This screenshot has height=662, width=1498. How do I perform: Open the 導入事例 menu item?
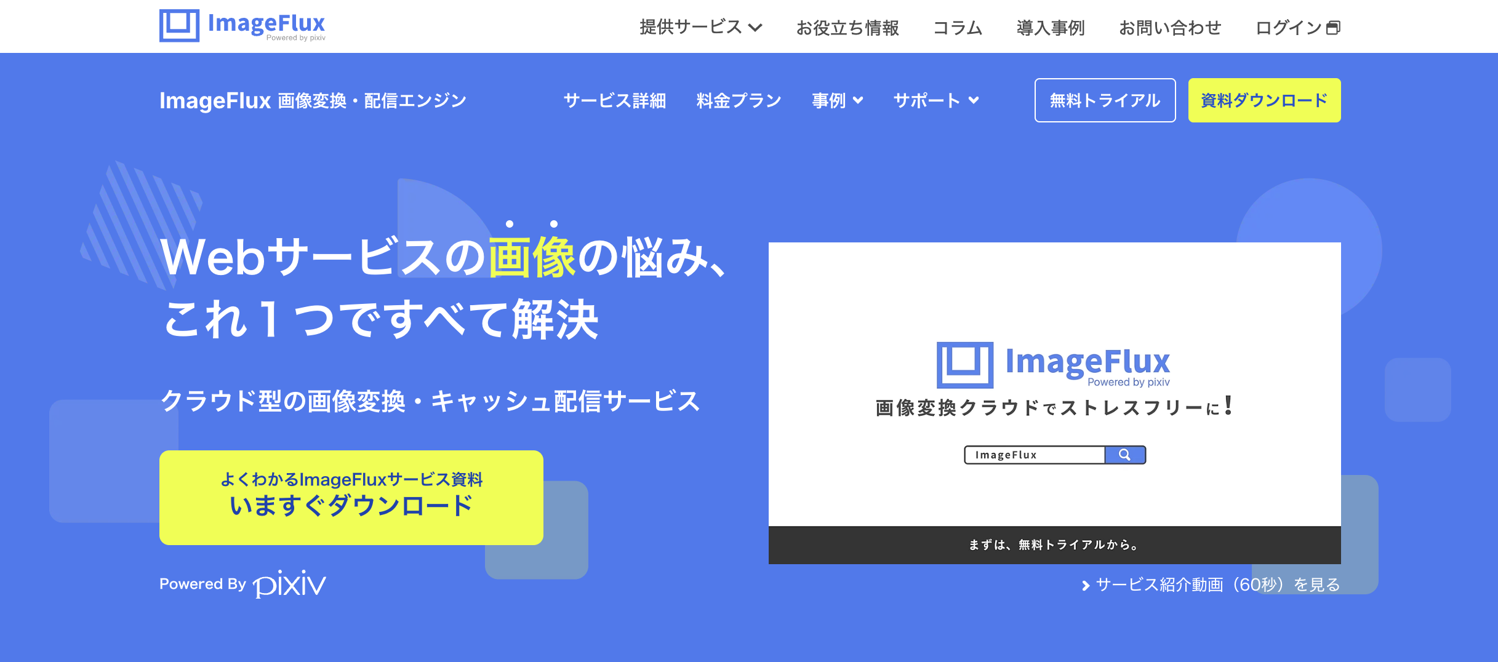(x=1051, y=28)
